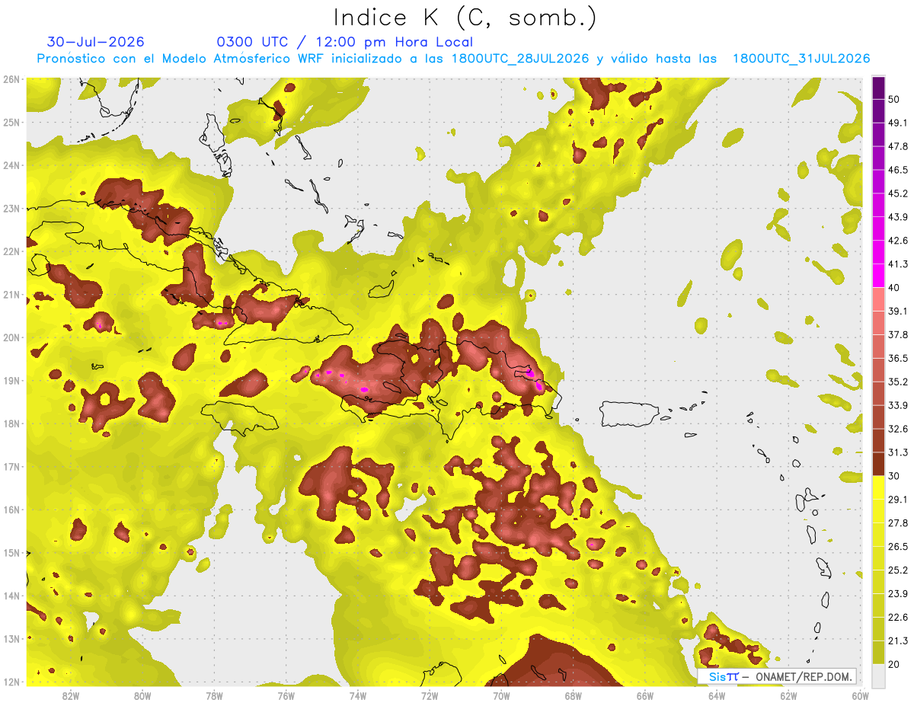Click color bar label "50"
Viewport: 914px width, 706px height.
pyautogui.click(x=894, y=98)
